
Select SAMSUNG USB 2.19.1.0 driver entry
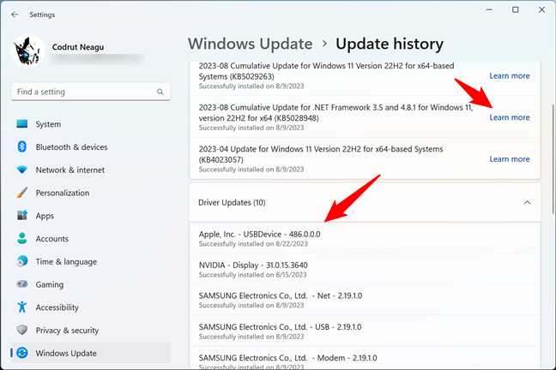365,331
